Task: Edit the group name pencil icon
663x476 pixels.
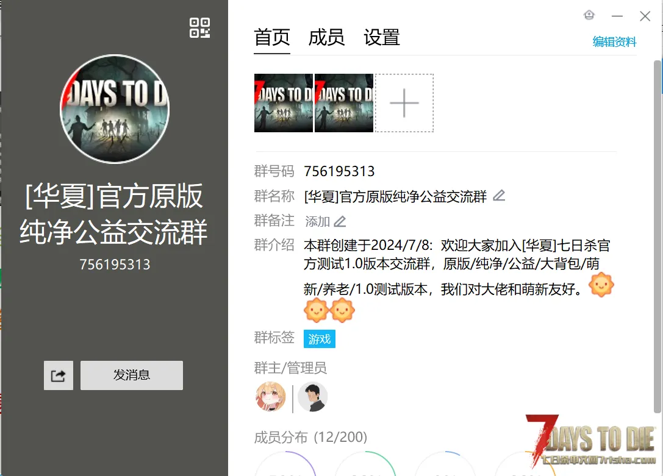Action: pos(499,196)
